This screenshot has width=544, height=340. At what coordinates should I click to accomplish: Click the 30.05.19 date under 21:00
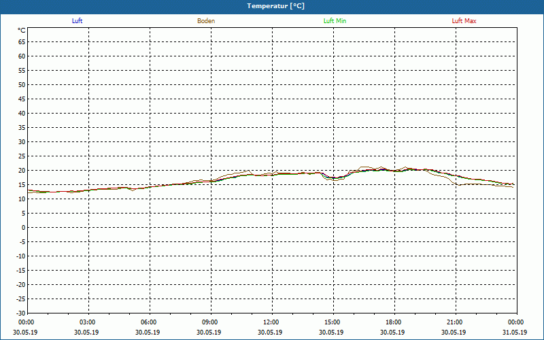tap(454, 333)
